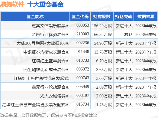Click 2023半年报 in the 006072 row
Viewport: 158px width, 118px height.
point(146,70)
